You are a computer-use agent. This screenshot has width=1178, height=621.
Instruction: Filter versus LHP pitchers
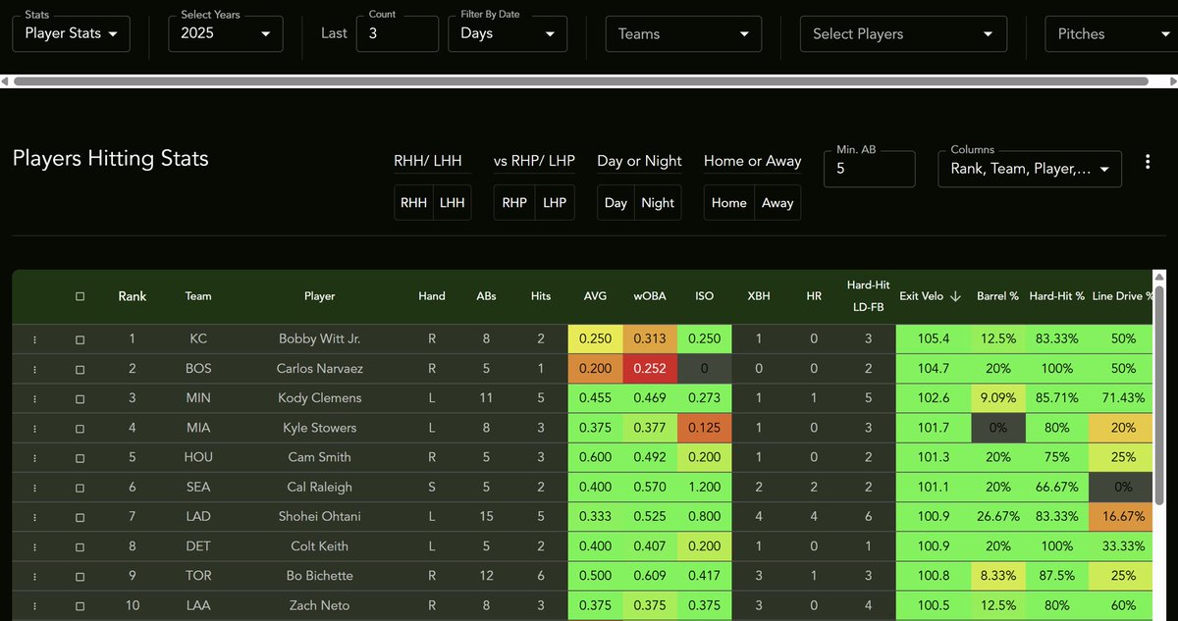[555, 203]
